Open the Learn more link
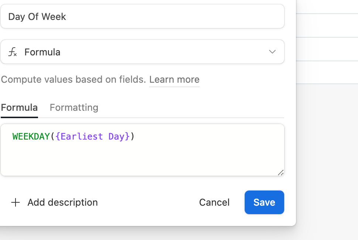 175,79
